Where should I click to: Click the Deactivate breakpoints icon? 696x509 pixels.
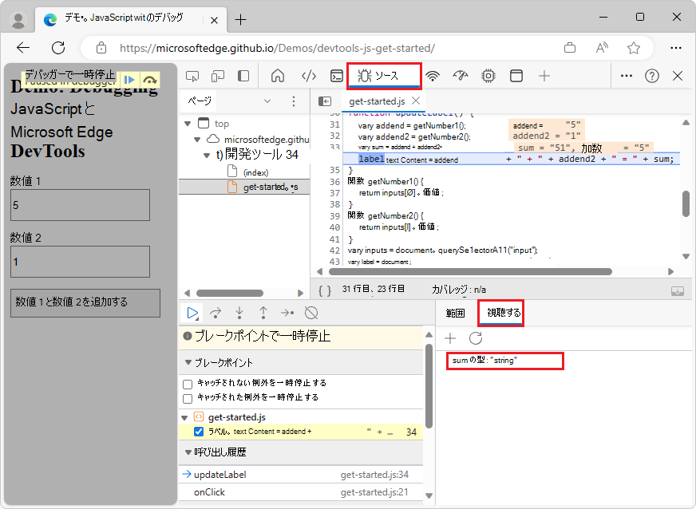[312, 313]
